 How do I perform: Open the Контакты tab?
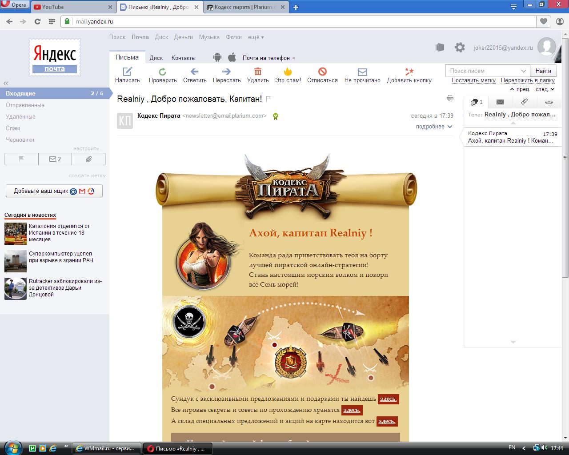click(x=183, y=58)
